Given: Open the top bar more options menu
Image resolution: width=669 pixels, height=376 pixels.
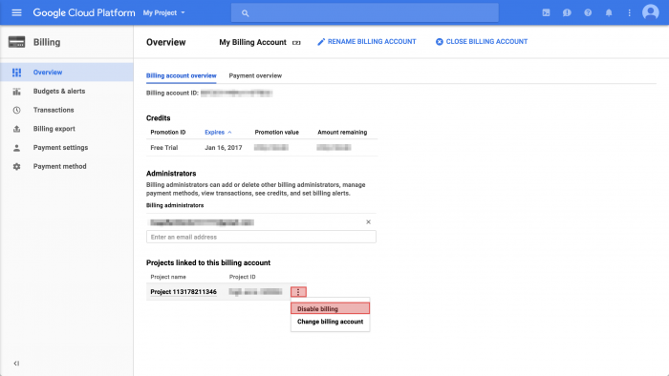Looking at the screenshot, I should [x=629, y=12].
